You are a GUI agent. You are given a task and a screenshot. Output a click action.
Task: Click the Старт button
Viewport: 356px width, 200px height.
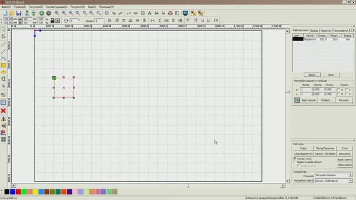tap(303, 148)
